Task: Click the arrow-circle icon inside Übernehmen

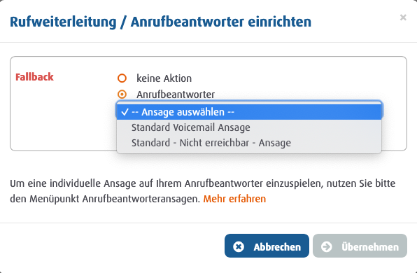Action: [326, 246]
